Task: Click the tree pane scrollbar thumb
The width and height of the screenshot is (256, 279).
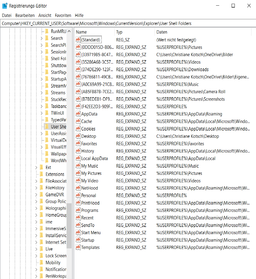Action: click(x=69, y=226)
